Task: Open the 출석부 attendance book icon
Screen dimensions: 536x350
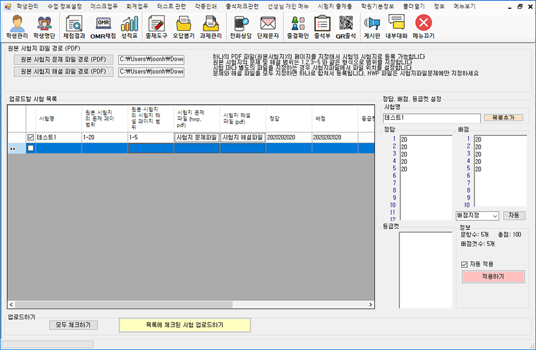Action: point(322,27)
